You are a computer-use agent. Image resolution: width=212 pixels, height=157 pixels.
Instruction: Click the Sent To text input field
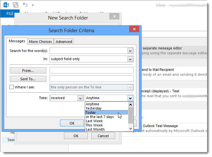click(x=92, y=79)
